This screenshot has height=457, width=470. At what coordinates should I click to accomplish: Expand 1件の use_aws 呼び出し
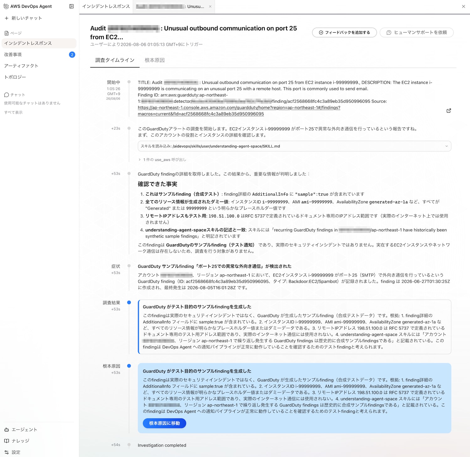(162, 160)
